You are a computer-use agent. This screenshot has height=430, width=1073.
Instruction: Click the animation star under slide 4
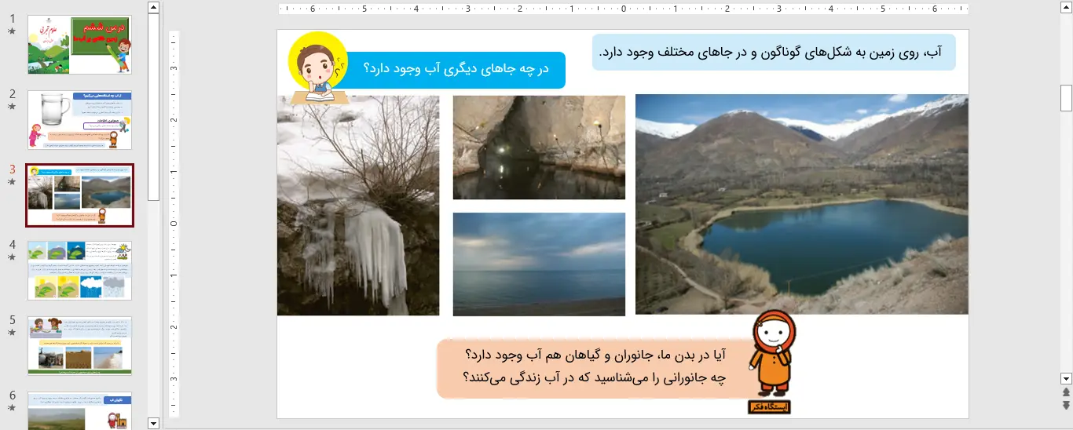pos(12,257)
